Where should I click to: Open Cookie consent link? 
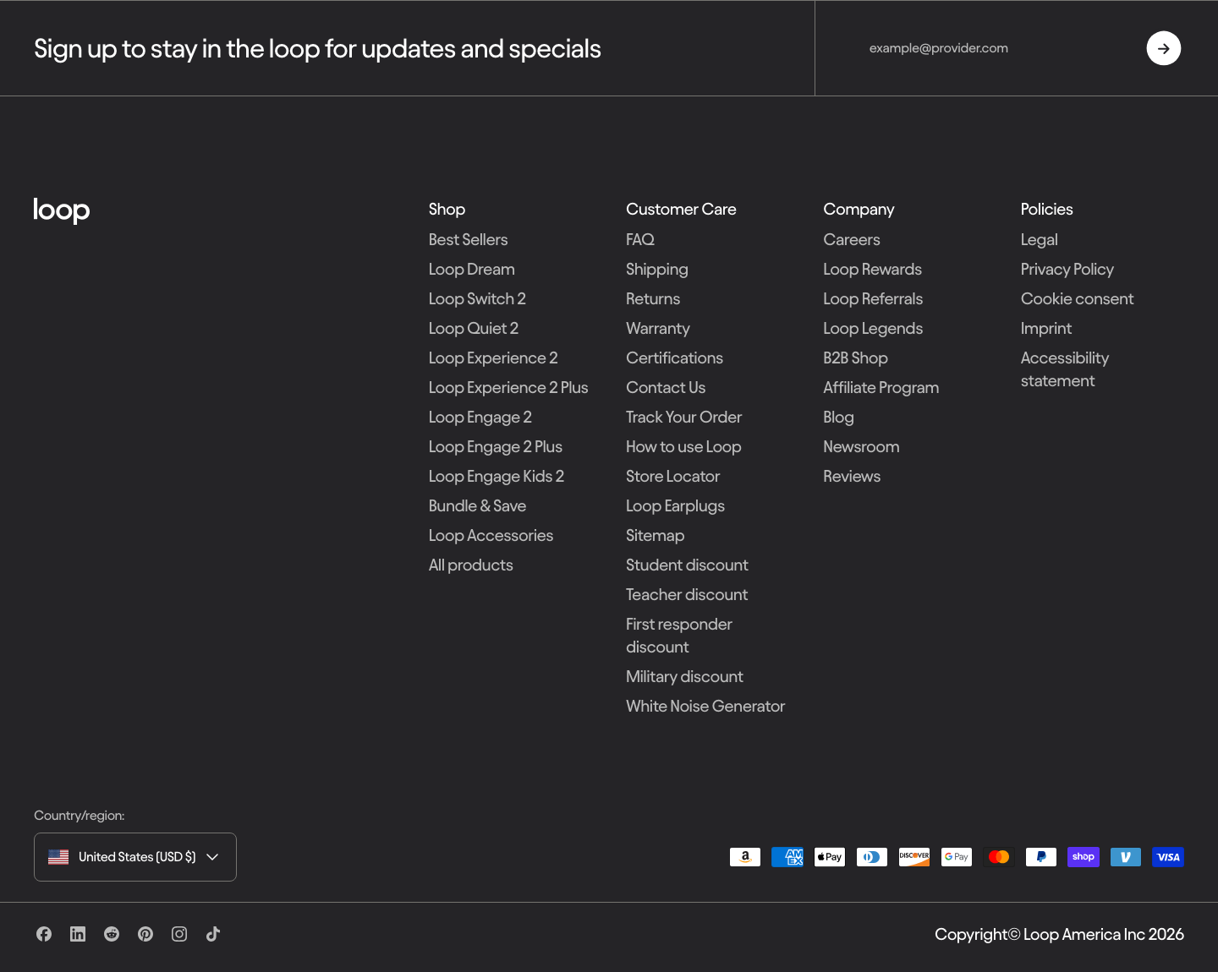tap(1078, 298)
